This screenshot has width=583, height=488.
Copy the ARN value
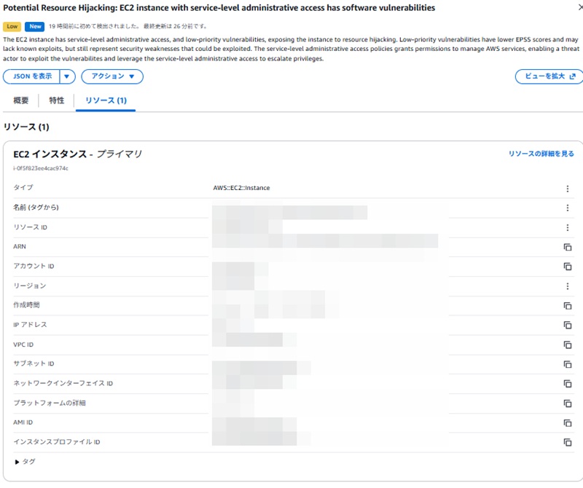point(567,247)
